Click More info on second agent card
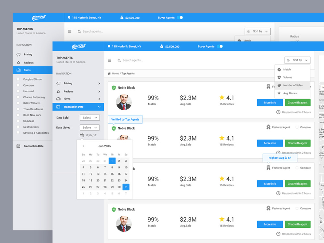Image resolution: width=324 pixels, height=243 pixels. pos(270,143)
